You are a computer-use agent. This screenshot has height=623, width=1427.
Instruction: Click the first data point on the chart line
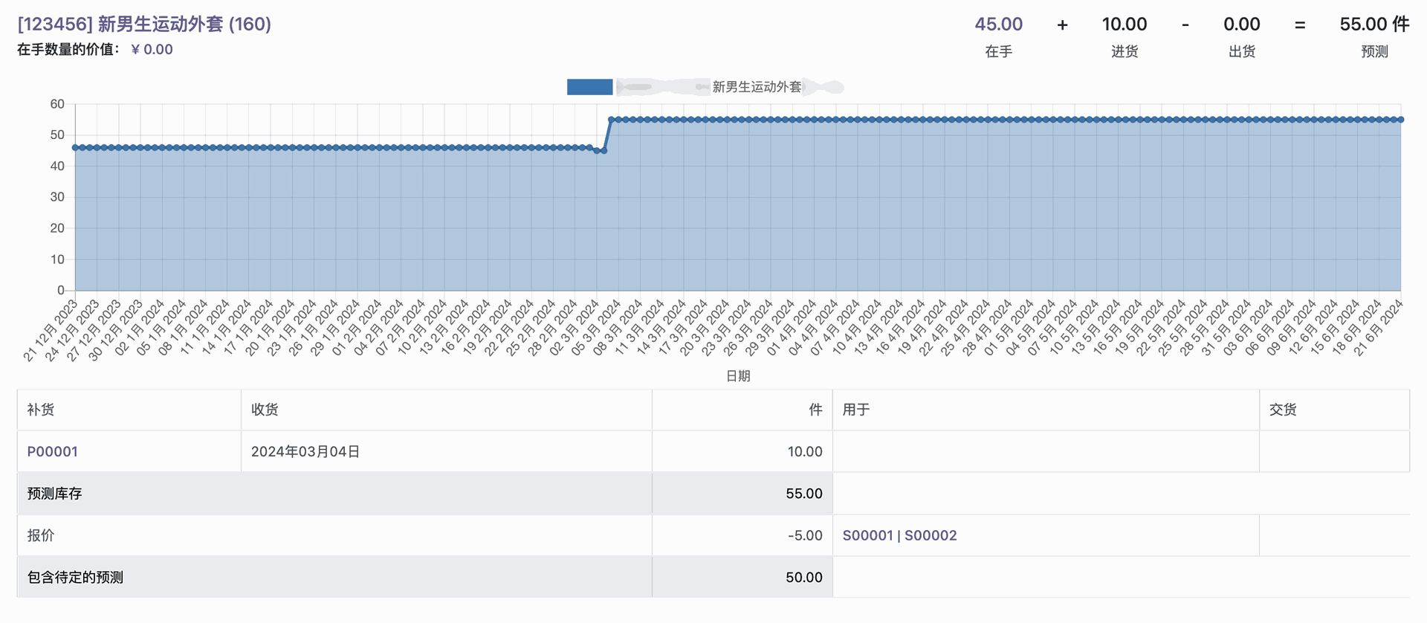pyautogui.click(x=76, y=147)
